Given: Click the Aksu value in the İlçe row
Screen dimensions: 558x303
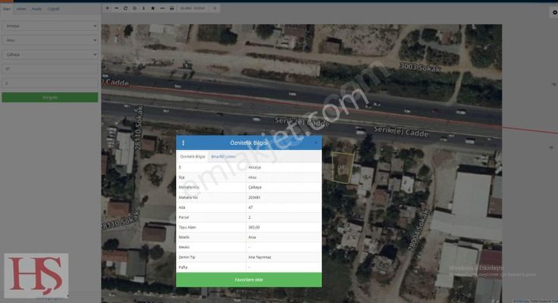Looking at the screenshot, I should pyautogui.click(x=252, y=177).
